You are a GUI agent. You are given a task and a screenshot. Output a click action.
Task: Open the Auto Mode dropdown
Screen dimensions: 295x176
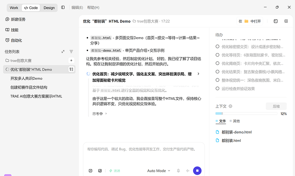[x=159, y=171]
